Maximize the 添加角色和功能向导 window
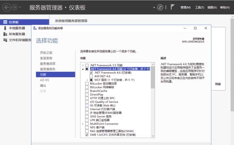 [x=195, y=28]
